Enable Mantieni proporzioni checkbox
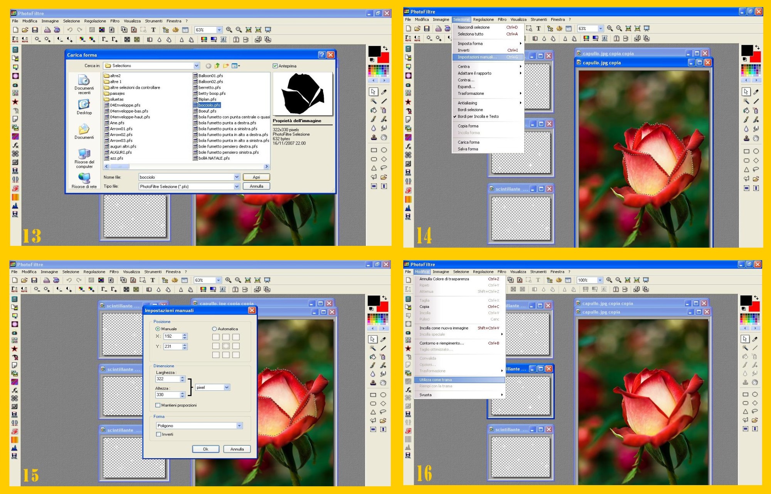 pyautogui.click(x=158, y=405)
